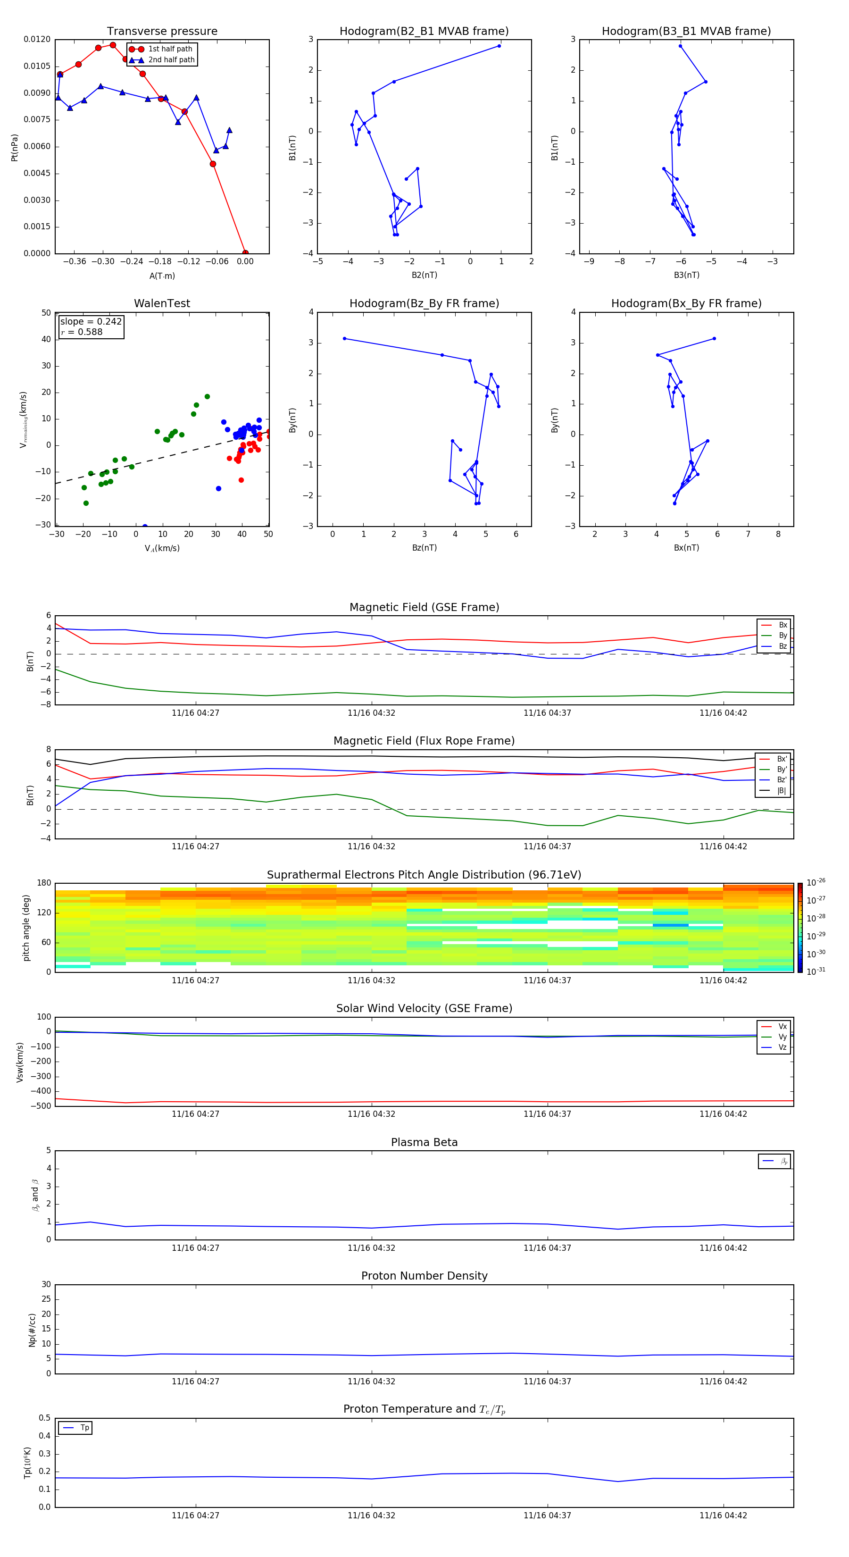Select the 'βp and β' axis label
Image resolution: width=849 pixels, height=1557 pixels.
(x=36, y=1195)
